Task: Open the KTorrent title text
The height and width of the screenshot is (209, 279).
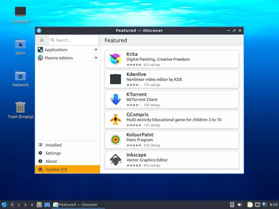Action: (x=137, y=94)
